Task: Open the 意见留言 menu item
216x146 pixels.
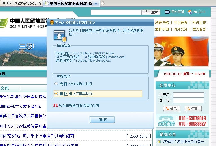Action: tap(199, 29)
